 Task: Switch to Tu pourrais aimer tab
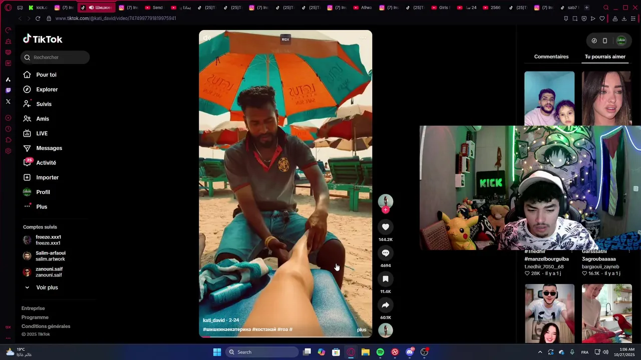click(605, 56)
